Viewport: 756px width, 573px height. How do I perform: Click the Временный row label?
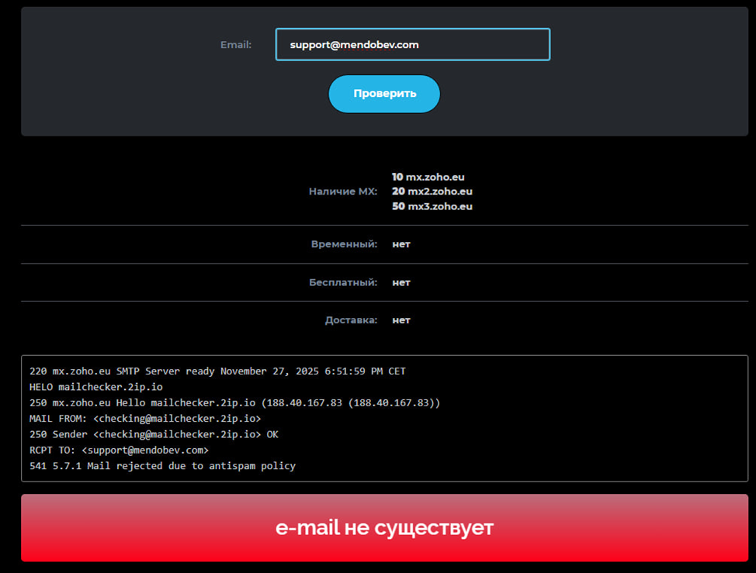[344, 244]
